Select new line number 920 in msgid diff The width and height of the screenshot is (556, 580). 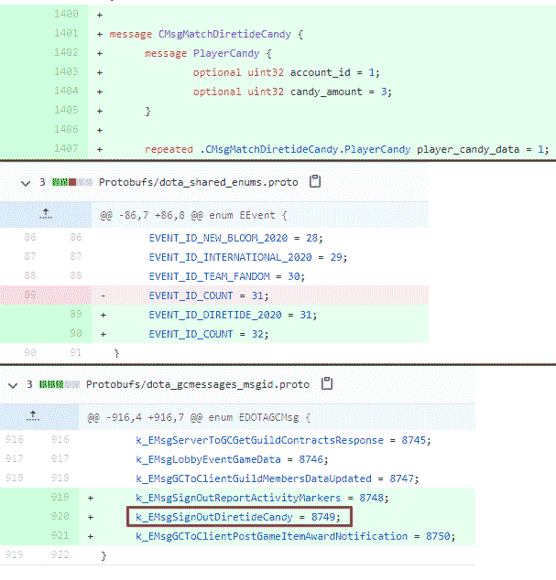(60, 516)
